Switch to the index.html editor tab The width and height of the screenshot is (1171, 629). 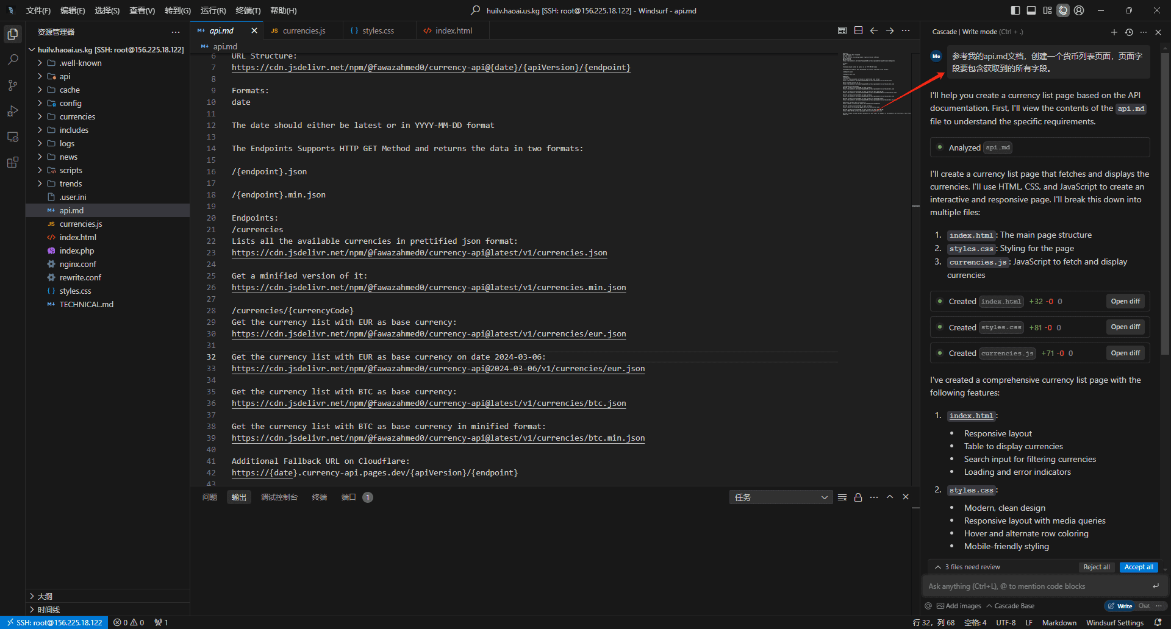pos(453,30)
